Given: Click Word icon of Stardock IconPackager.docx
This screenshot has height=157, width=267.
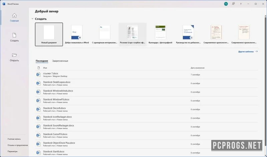Looking at the screenshot, I should [38, 118].
